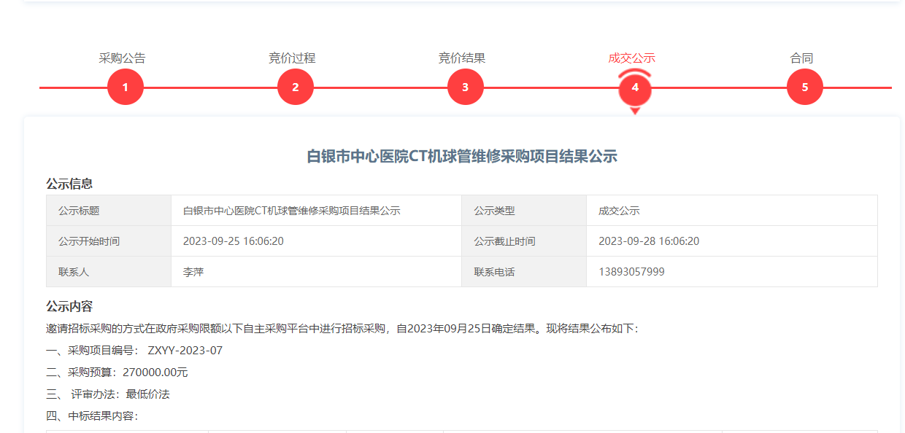
Task: Click the 公示标题 value cell in table
Action: (316, 211)
